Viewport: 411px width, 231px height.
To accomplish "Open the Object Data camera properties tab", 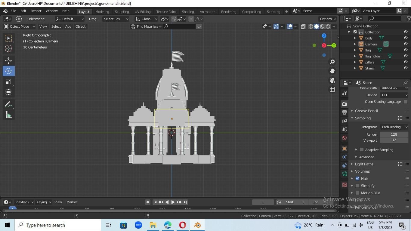I will (345, 174).
